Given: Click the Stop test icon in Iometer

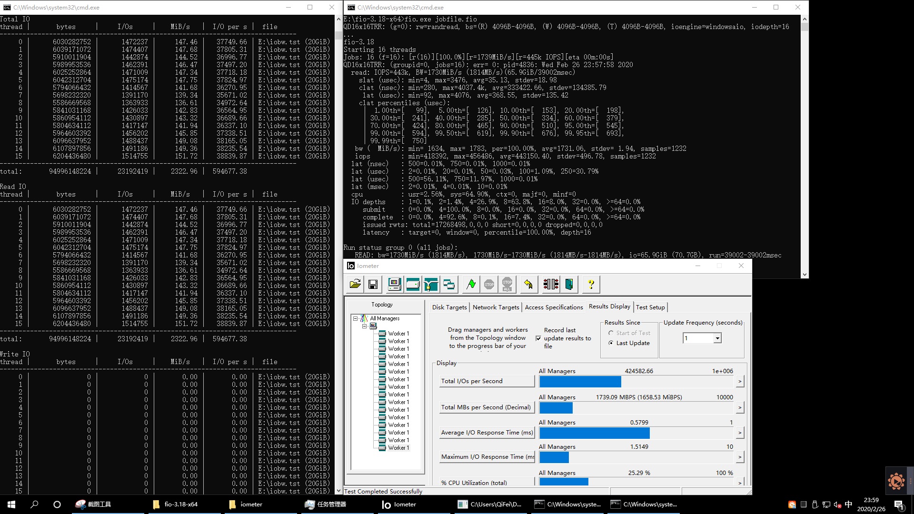Looking at the screenshot, I should [x=489, y=284].
